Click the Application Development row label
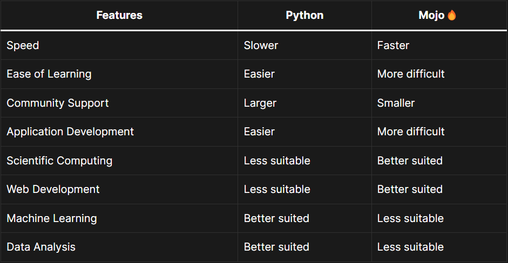The height and width of the screenshot is (263, 508). pos(70,131)
